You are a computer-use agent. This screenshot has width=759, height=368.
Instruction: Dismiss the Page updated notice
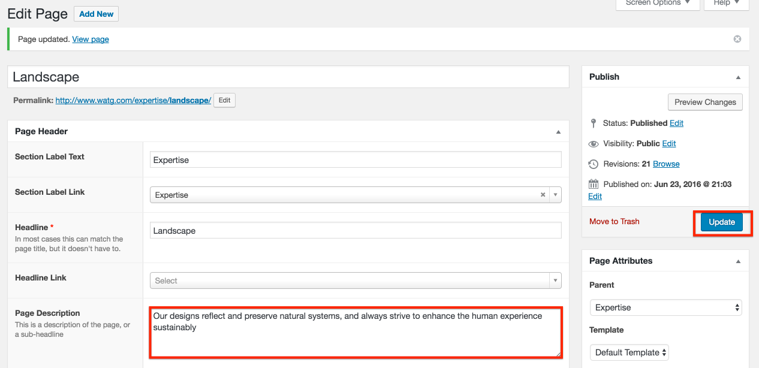(x=737, y=39)
